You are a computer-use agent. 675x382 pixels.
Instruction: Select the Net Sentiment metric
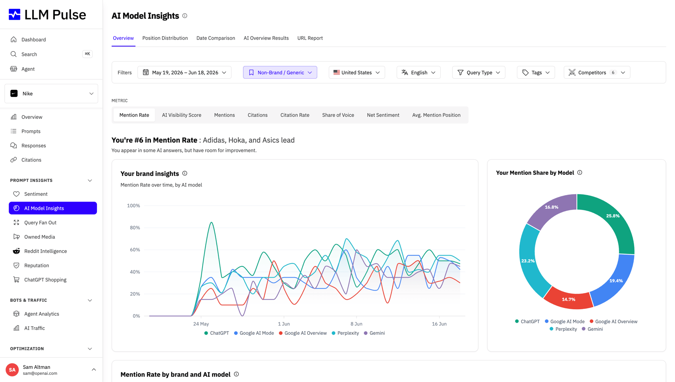383,115
